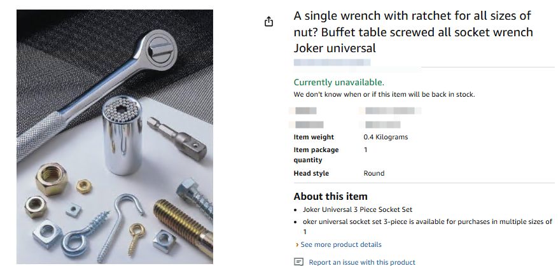Click the product title about the Joker universal wrench
The height and width of the screenshot is (266, 558).
(x=413, y=32)
